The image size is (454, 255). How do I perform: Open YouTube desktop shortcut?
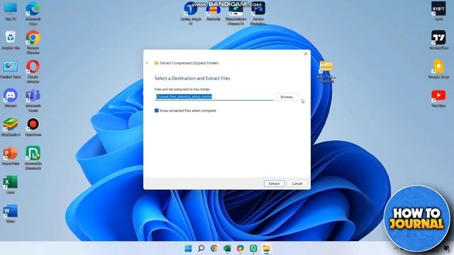[x=438, y=98]
